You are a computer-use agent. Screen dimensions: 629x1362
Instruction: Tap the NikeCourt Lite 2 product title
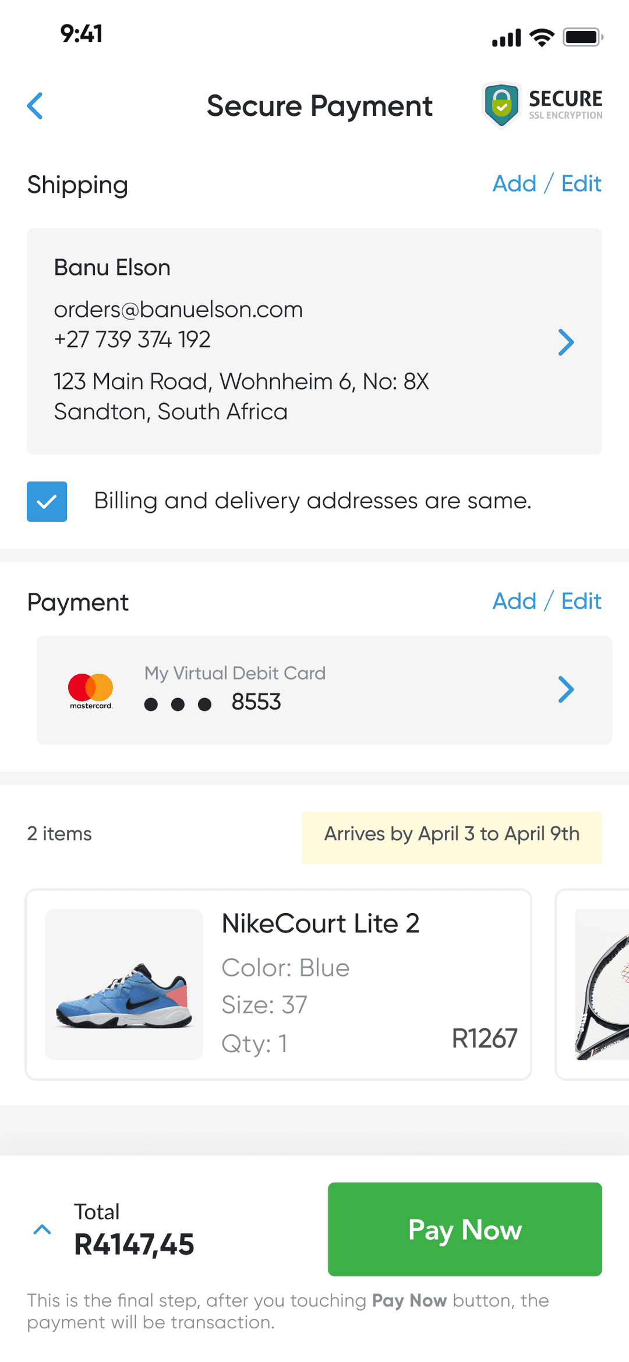(x=320, y=924)
